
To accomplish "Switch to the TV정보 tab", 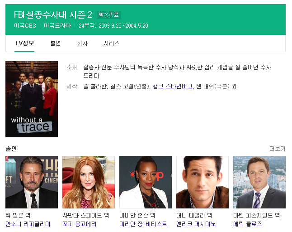I will 24,43.
